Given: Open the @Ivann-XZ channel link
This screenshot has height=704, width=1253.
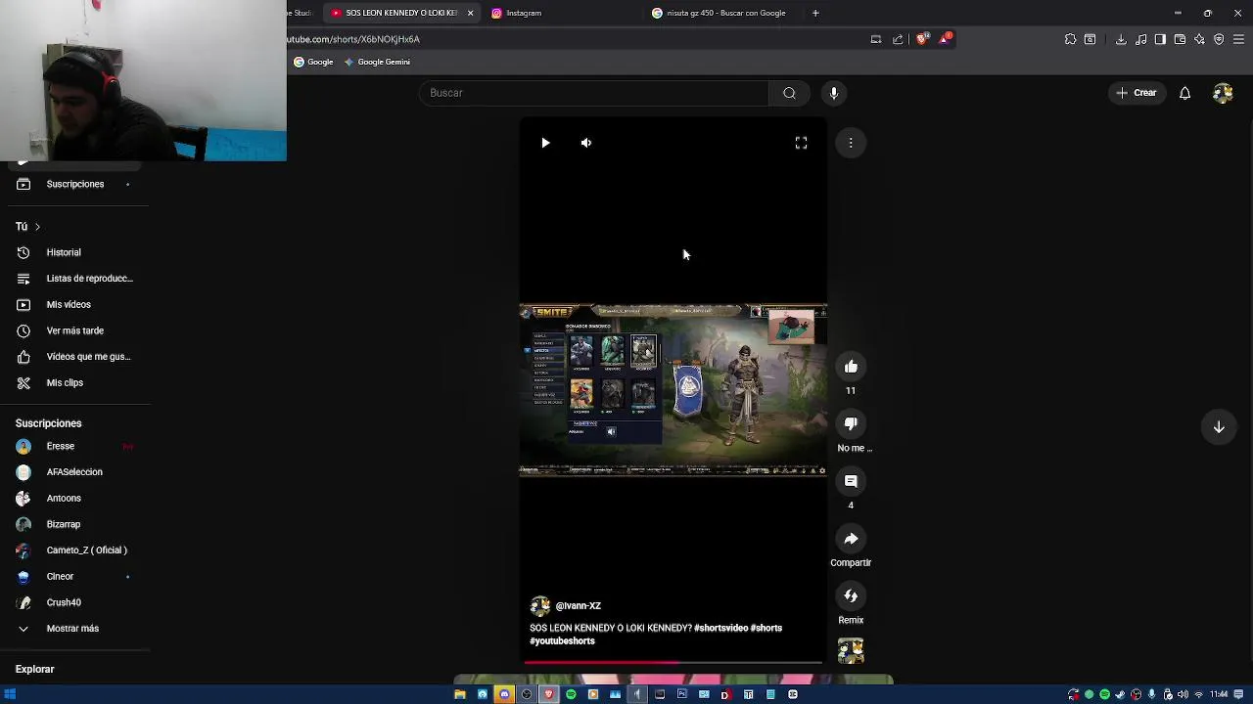Looking at the screenshot, I should tap(578, 606).
